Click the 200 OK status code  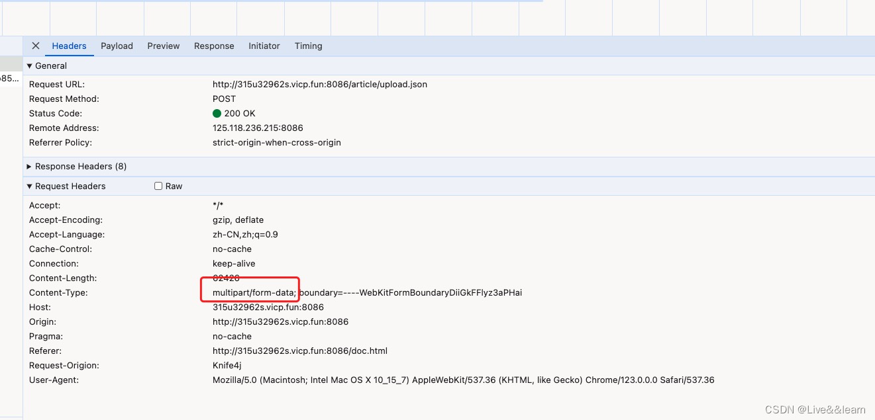coord(240,113)
